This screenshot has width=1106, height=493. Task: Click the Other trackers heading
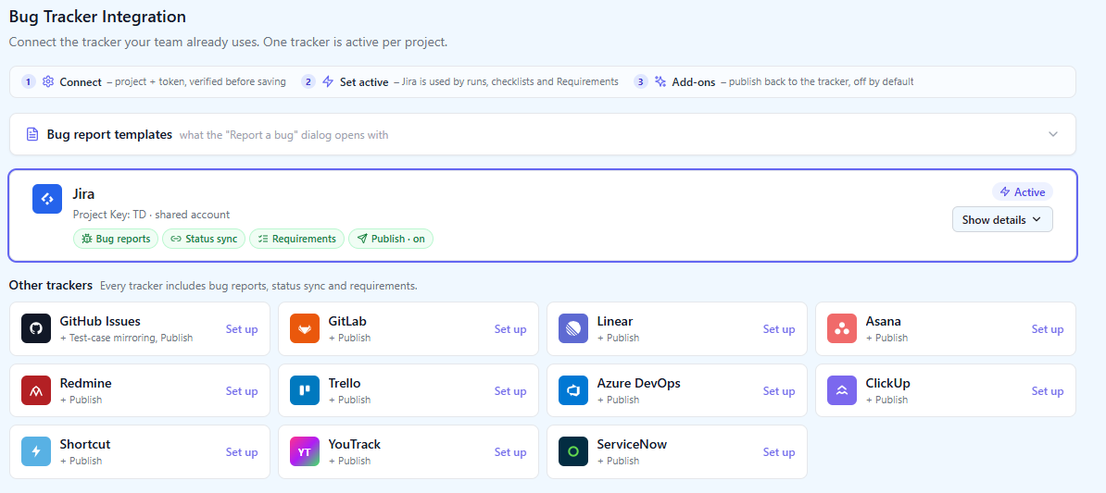pyautogui.click(x=51, y=285)
